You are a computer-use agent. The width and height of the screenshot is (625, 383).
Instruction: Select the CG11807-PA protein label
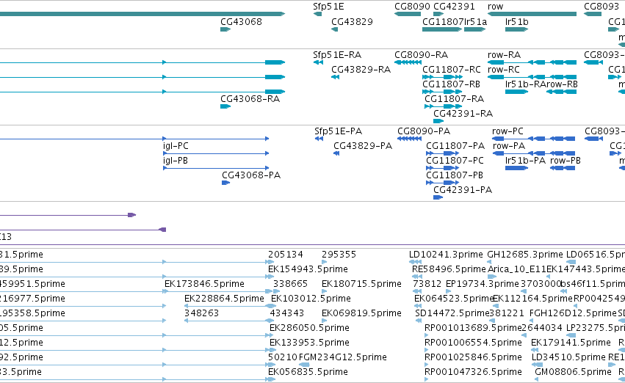coord(455,146)
